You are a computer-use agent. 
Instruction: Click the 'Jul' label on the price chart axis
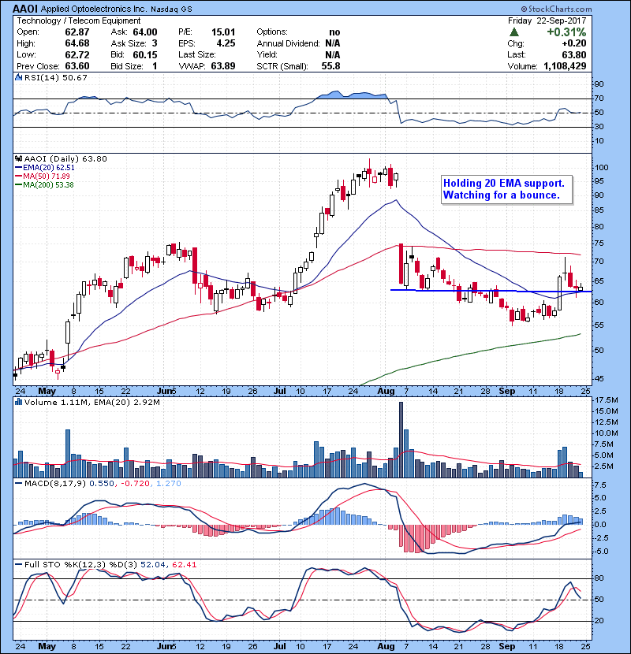pos(280,391)
